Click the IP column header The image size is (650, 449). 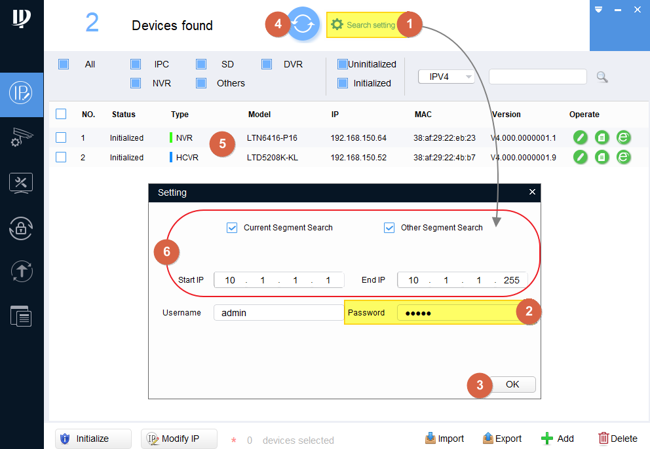click(x=335, y=115)
